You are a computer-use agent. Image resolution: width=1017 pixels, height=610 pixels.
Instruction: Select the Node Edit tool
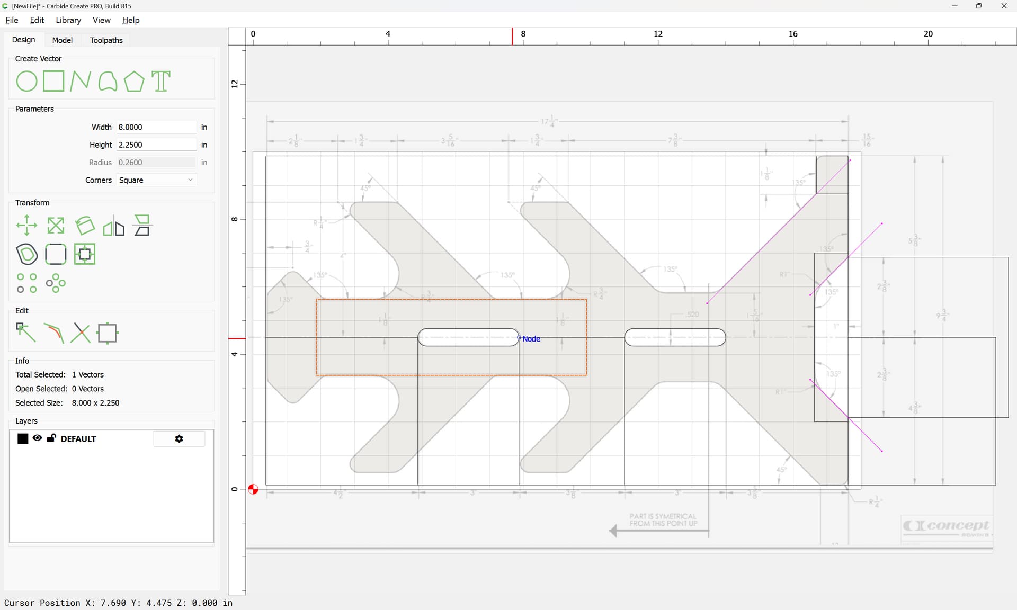[26, 333]
